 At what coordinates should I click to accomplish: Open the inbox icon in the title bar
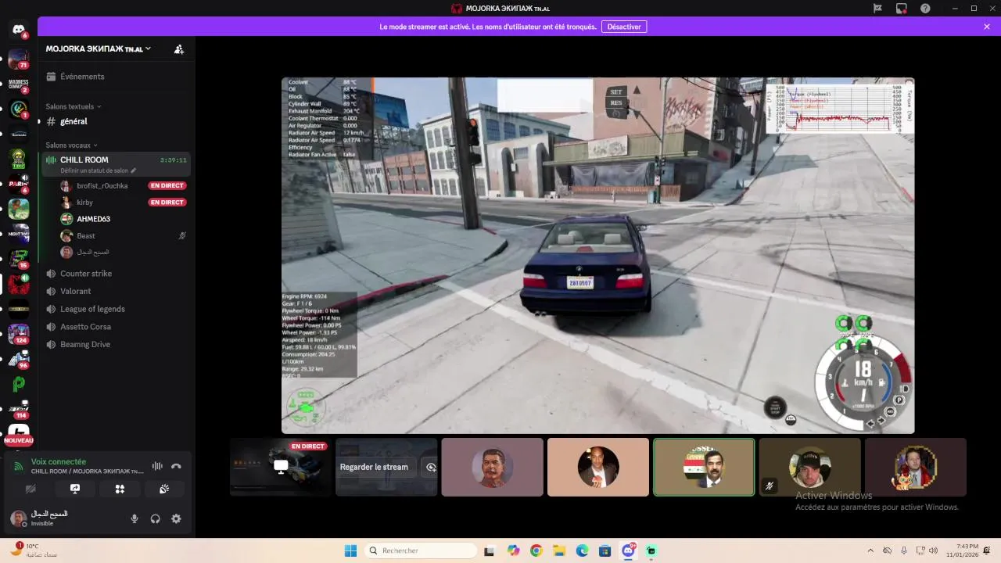pyautogui.click(x=902, y=8)
